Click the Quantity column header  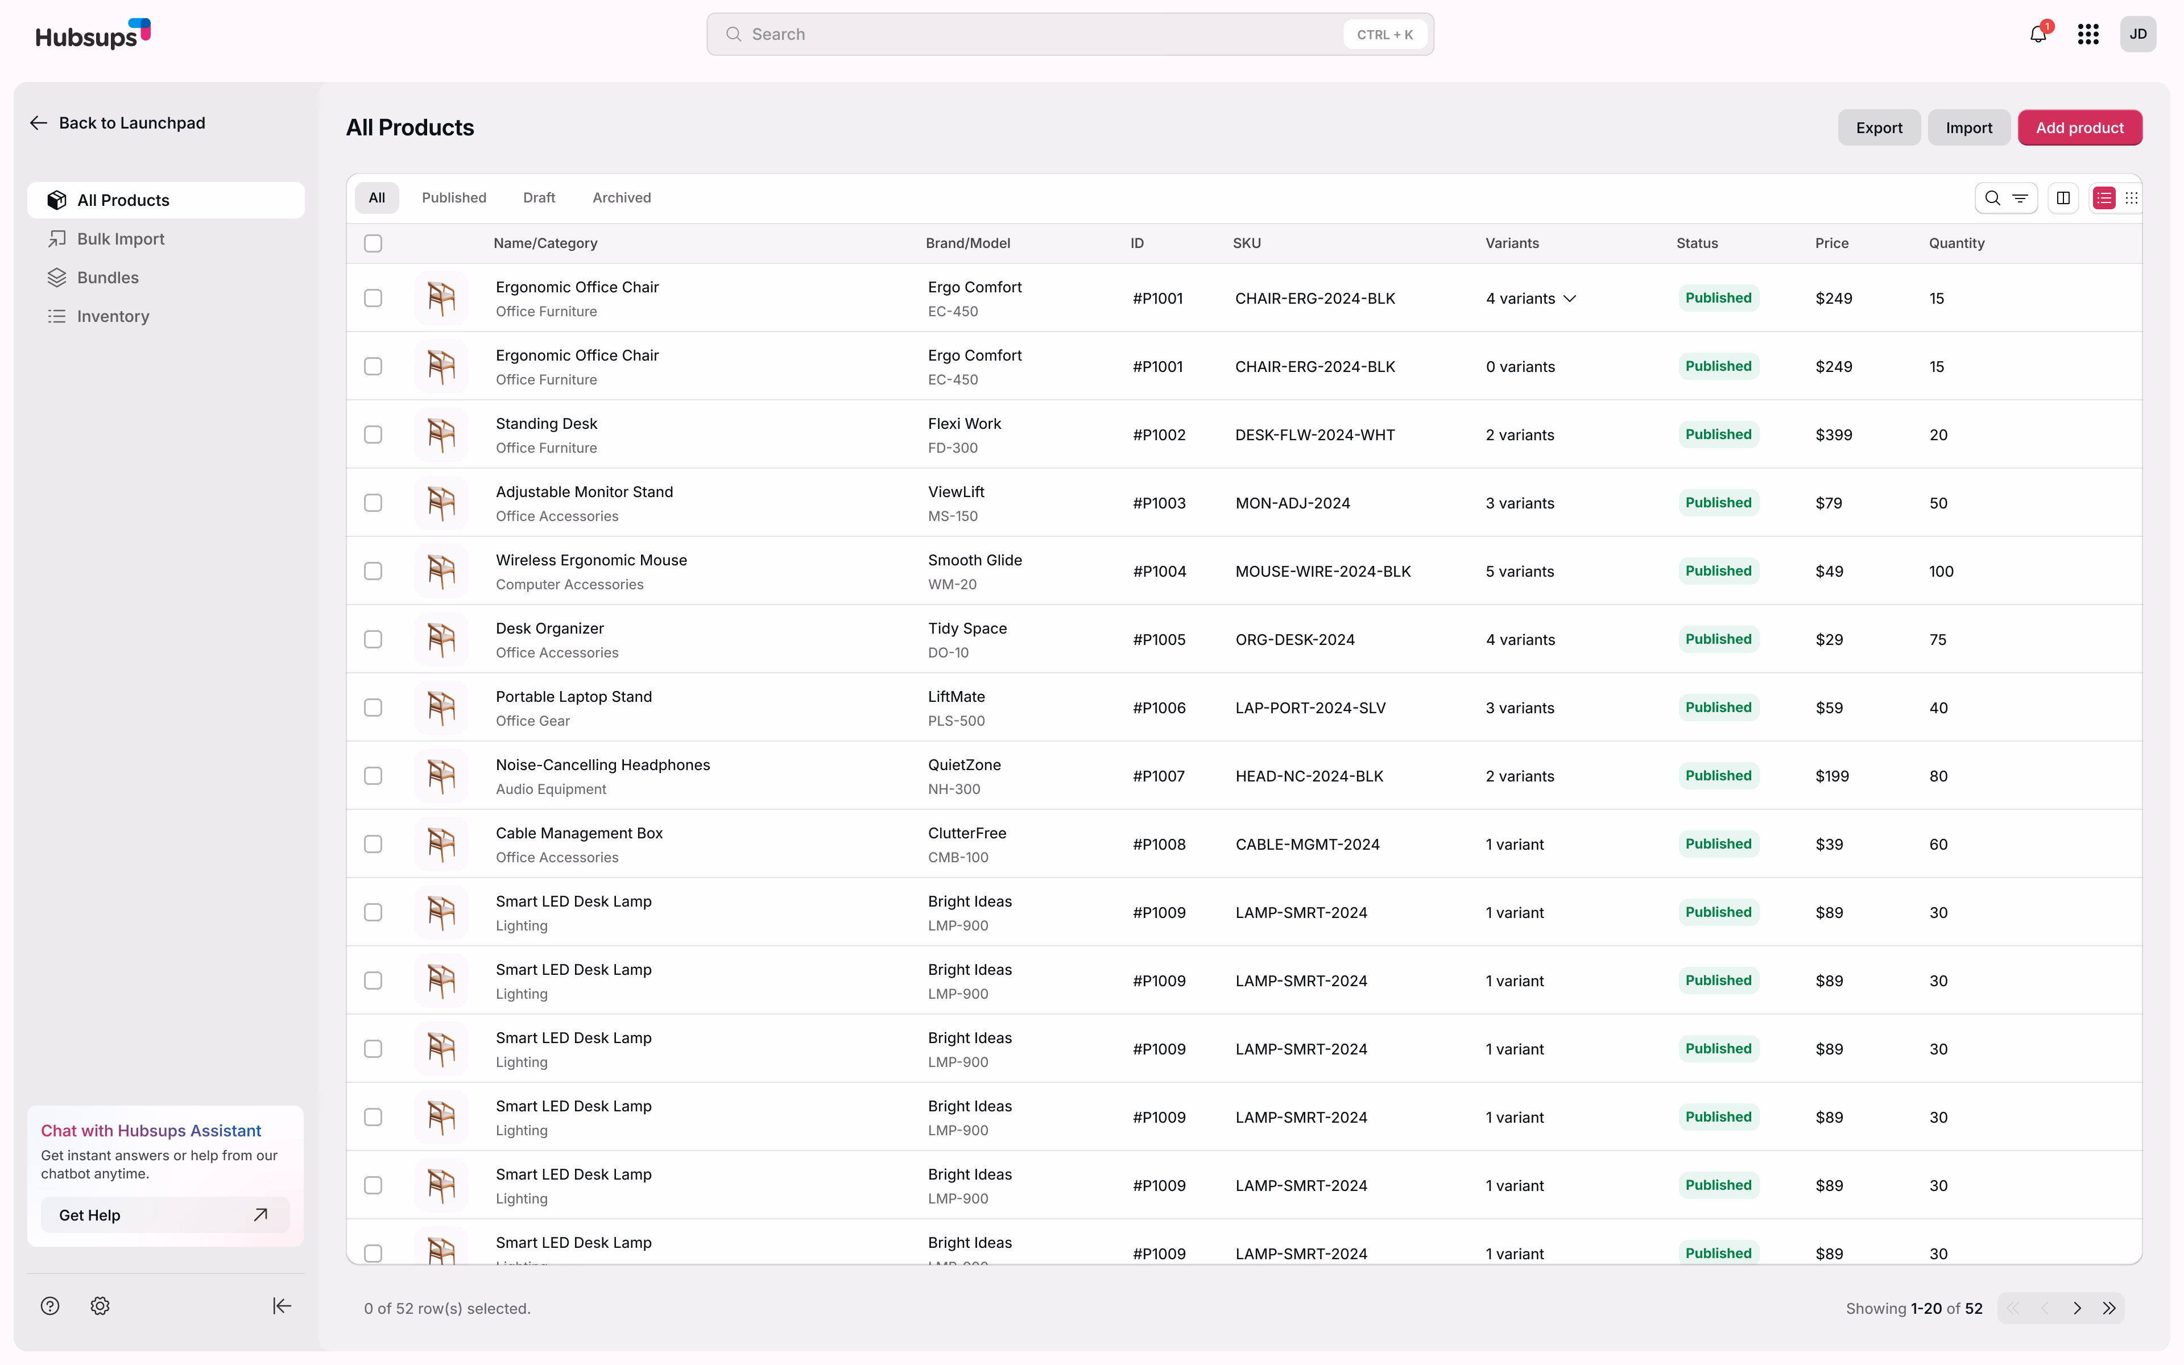tap(1956, 243)
